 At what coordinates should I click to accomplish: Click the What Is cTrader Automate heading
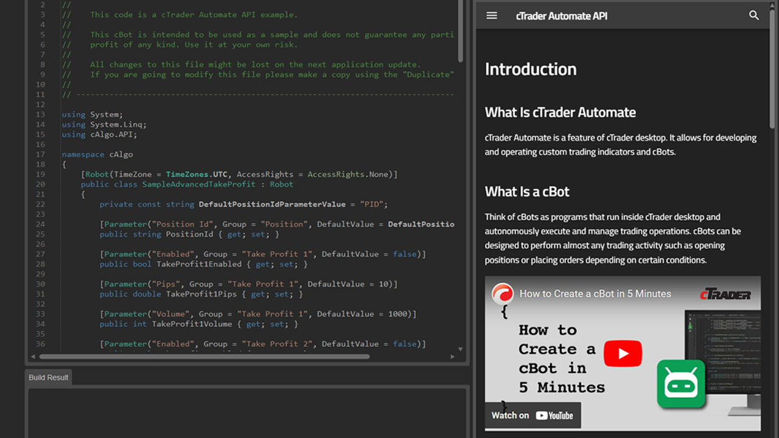[561, 113]
